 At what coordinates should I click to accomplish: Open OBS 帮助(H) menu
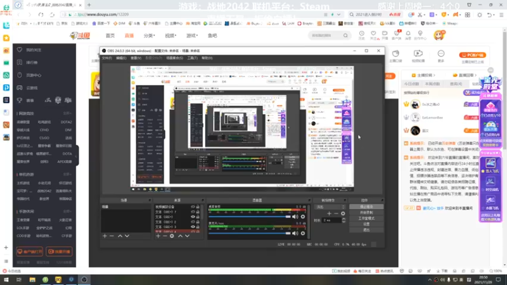[207, 58]
